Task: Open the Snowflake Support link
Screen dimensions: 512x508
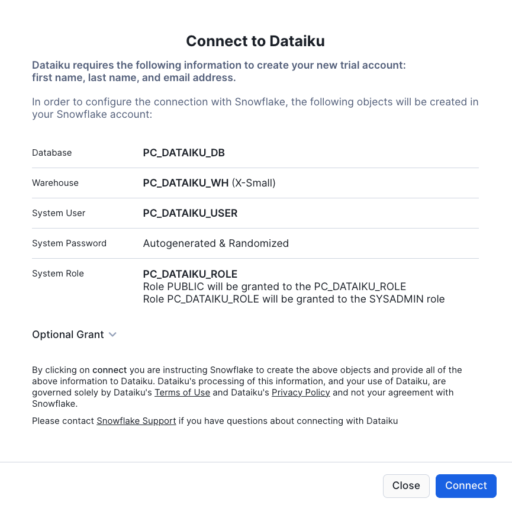Action: 136,421
